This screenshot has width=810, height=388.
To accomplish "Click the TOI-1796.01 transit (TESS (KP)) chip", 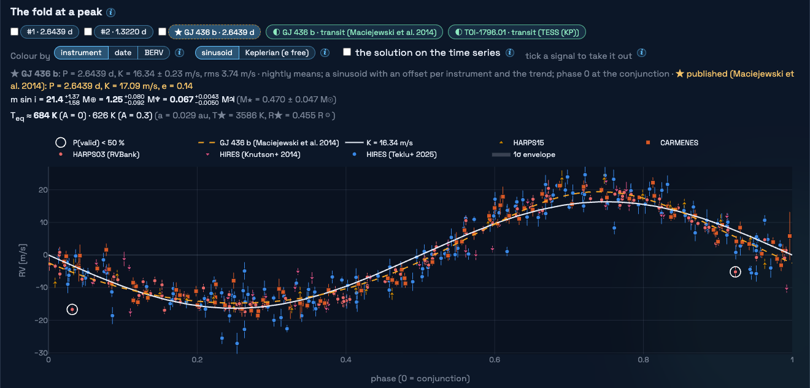I will tap(517, 31).
